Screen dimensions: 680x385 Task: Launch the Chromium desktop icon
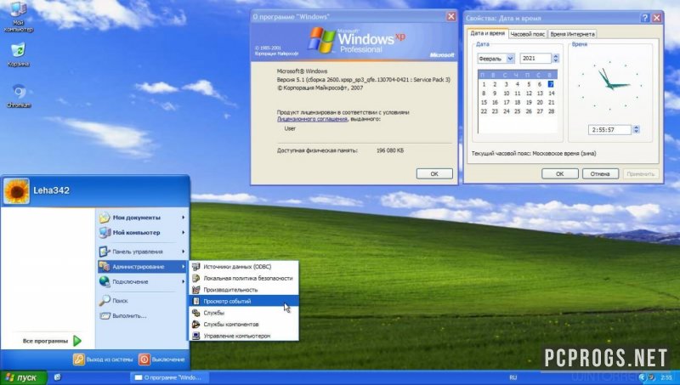18,95
